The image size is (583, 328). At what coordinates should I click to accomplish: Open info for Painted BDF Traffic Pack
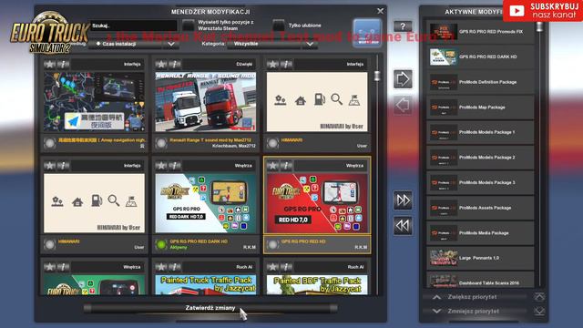click(286, 267)
